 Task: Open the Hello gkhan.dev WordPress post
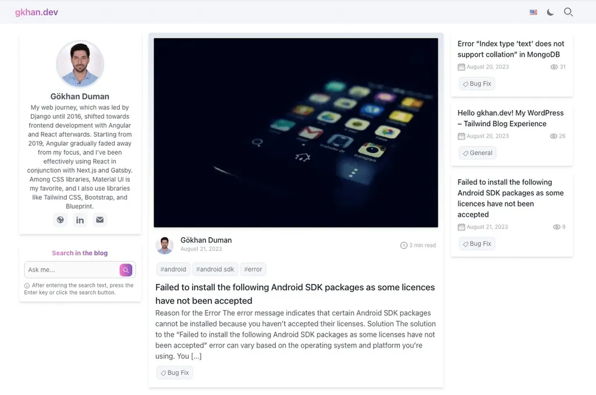coord(510,118)
